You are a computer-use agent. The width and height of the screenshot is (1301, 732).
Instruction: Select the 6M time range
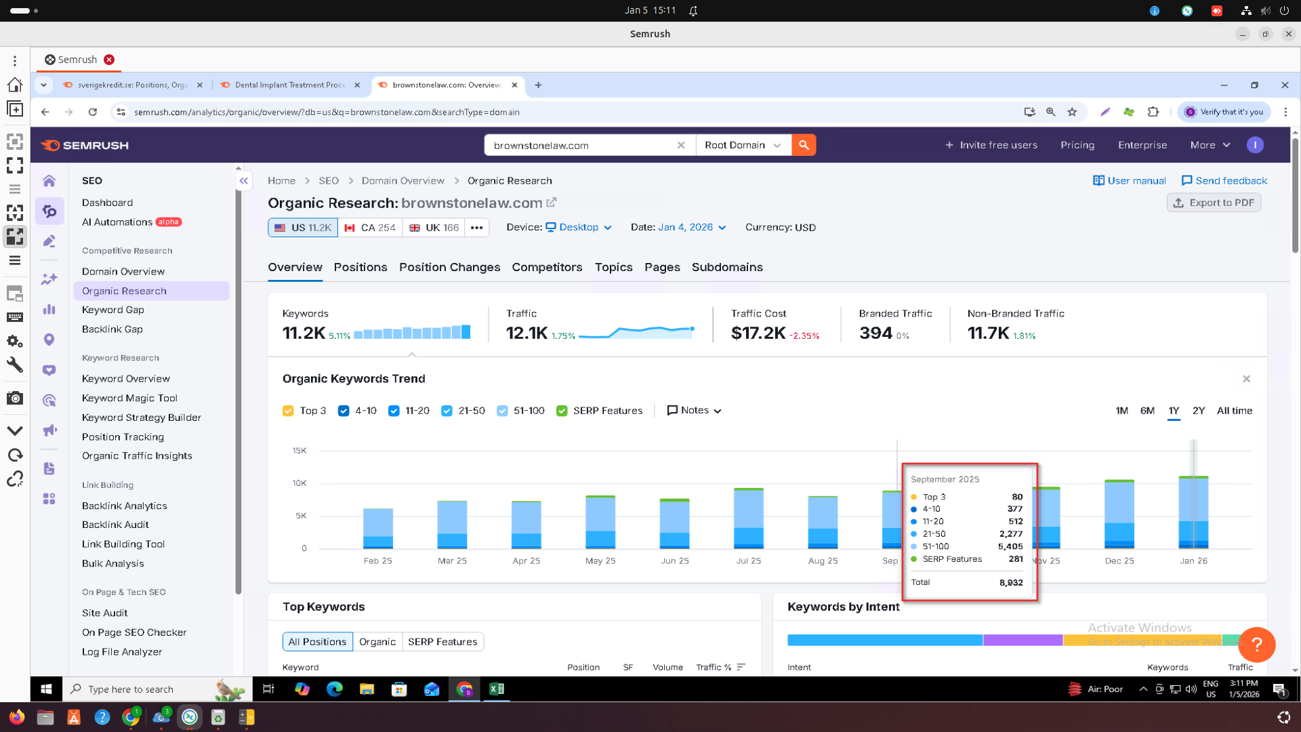(x=1147, y=411)
